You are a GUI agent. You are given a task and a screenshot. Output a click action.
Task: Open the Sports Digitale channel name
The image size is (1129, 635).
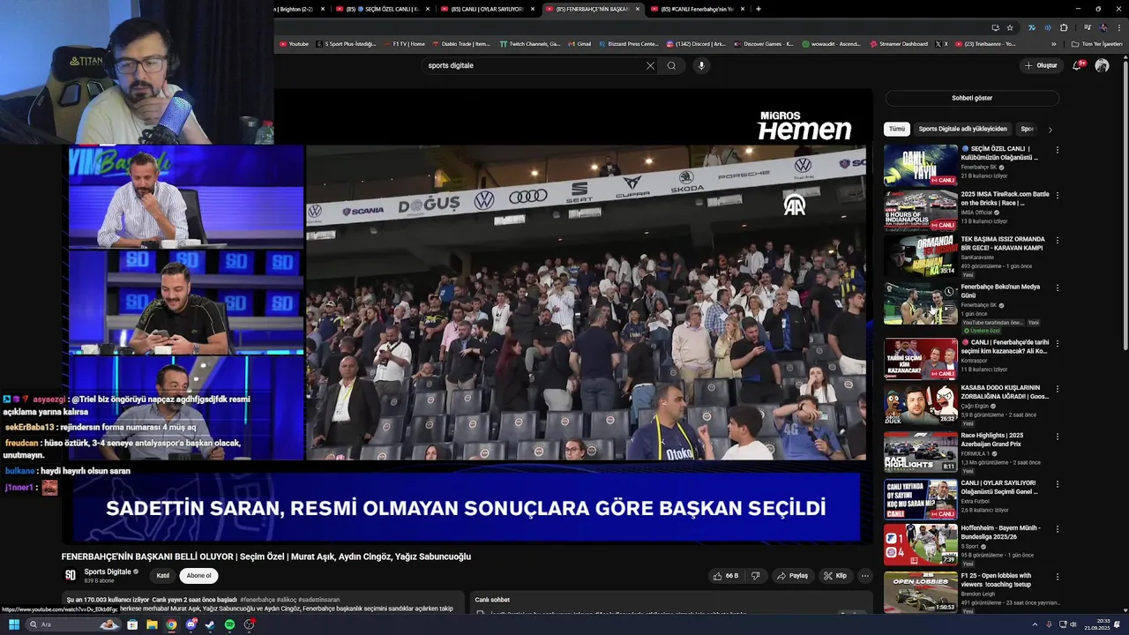(x=108, y=571)
